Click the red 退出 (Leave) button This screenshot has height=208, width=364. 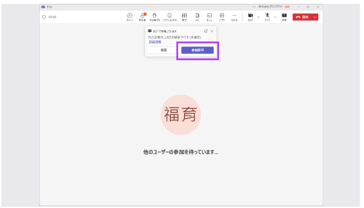point(302,17)
